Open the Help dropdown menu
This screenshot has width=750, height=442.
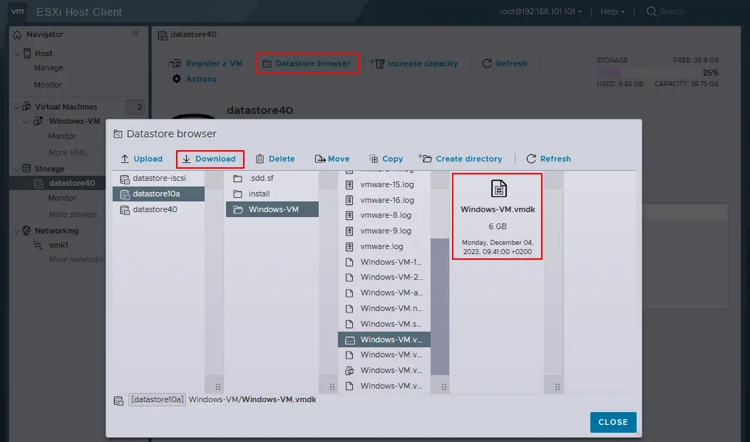[612, 11]
